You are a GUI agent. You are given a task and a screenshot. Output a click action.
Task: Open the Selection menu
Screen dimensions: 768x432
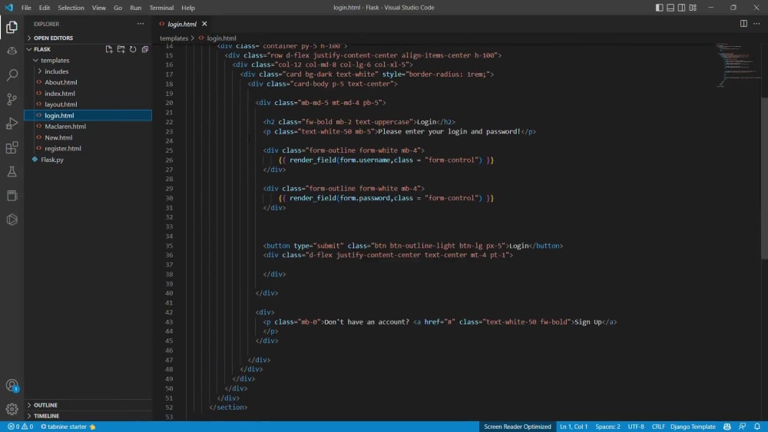(x=71, y=8)
